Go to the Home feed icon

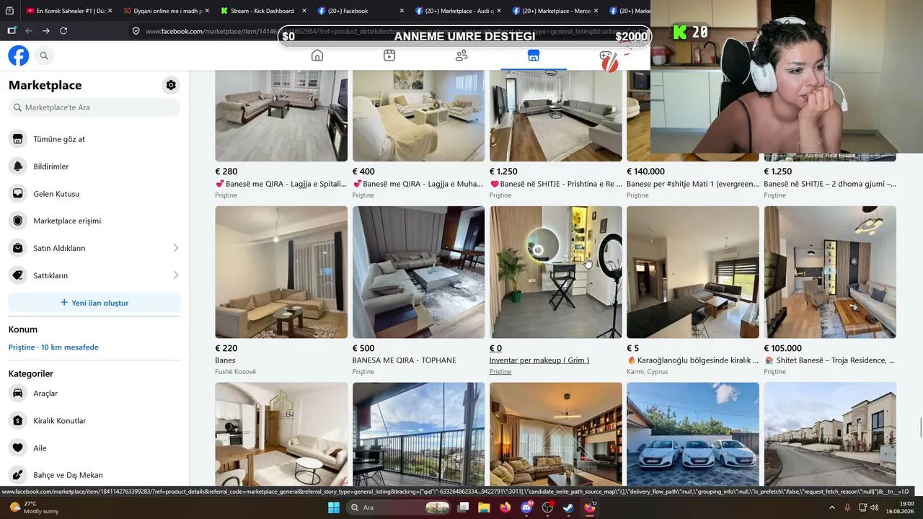tap(317, 56)
